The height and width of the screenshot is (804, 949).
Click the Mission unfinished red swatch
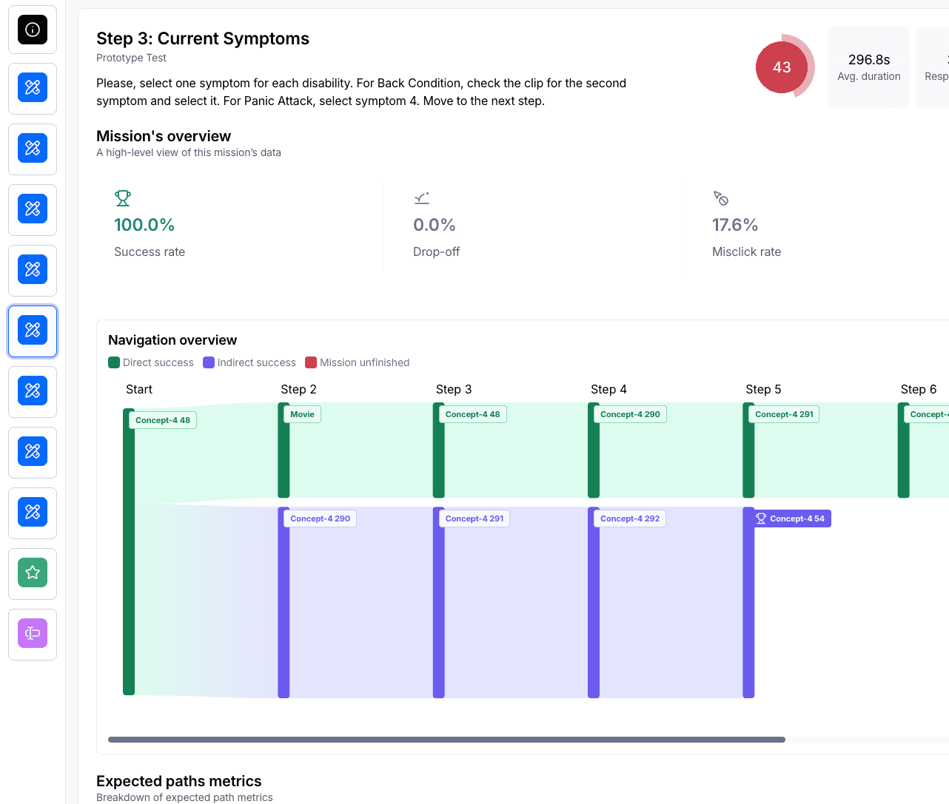tap(311, 362)
